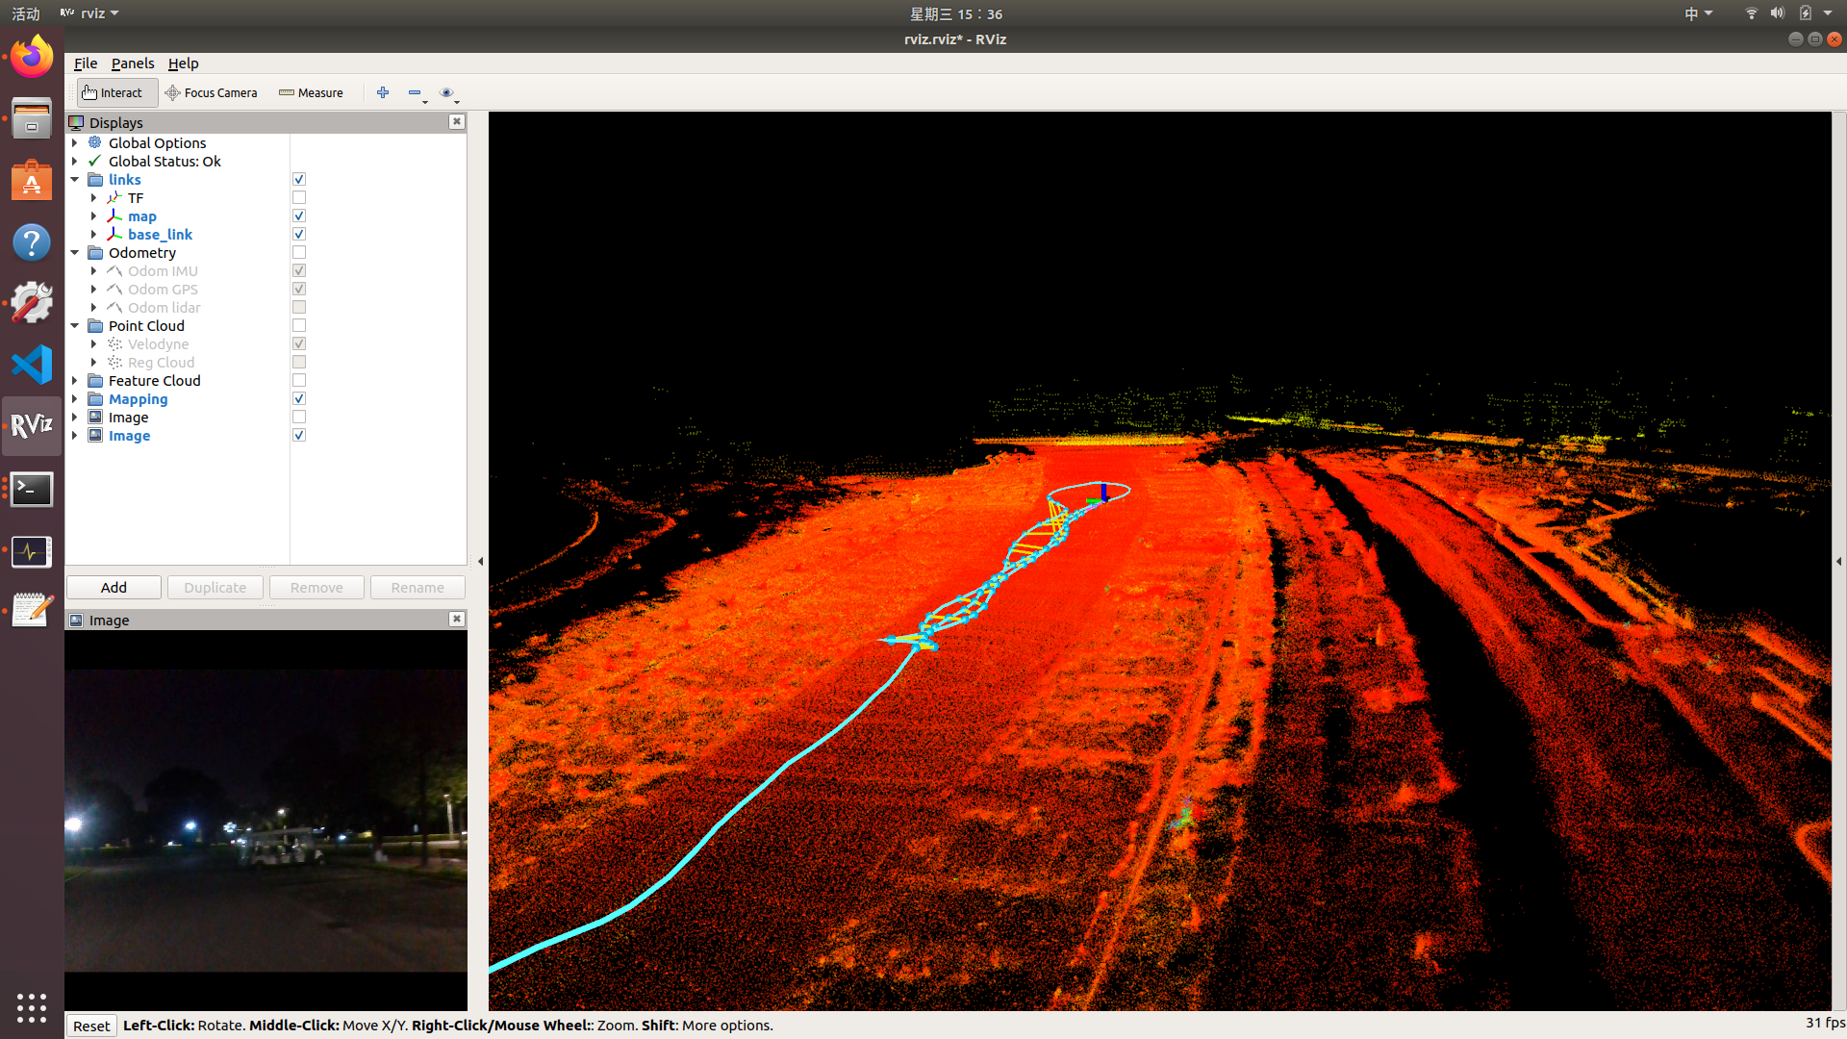1847x1039 pixels.
Task: Close the Displays panel
Action: click(457, 122)
